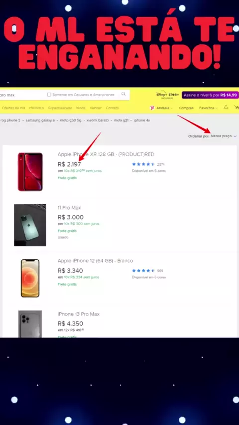Image resolution: width=239 pixels, height=425 pixels.
Task: Open the notifications bell icon
Action: tap(226, 107)
